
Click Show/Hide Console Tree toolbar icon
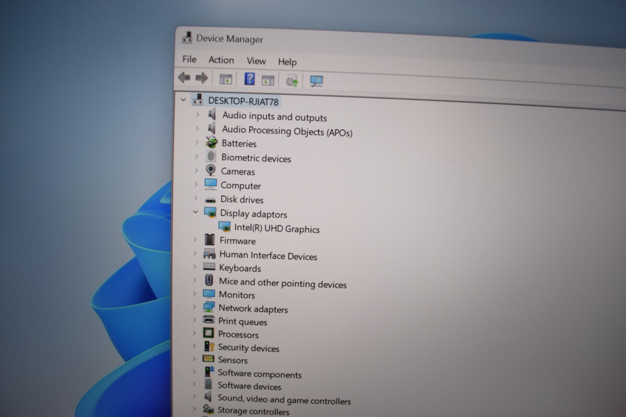point(225,79)
